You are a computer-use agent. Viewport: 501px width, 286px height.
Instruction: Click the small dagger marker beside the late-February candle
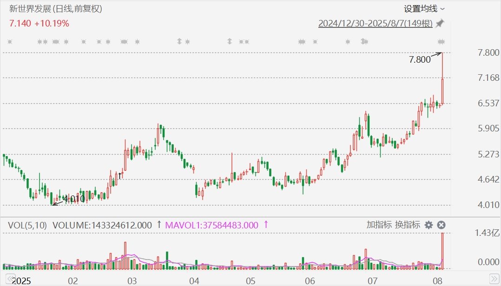click(x=120, y=175)
